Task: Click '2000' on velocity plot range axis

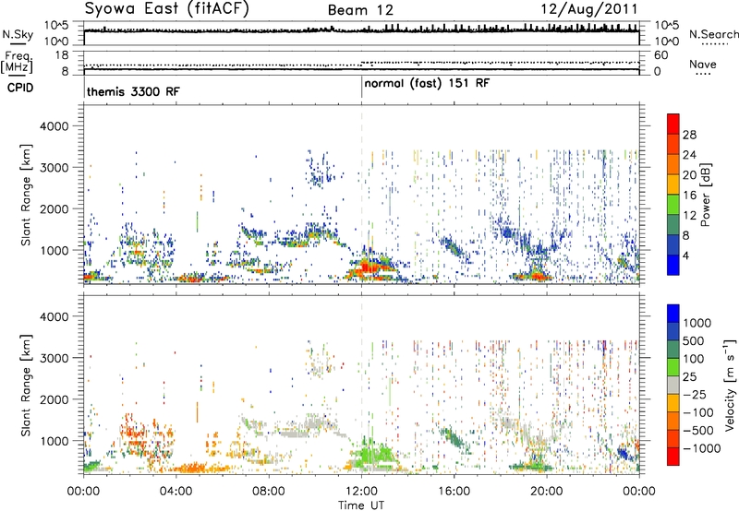Action: 54,399
